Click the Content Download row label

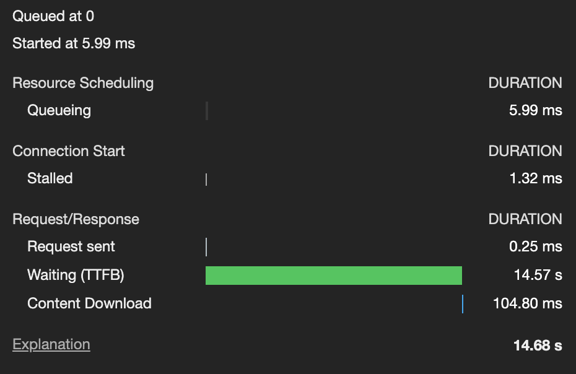(89, 303)
